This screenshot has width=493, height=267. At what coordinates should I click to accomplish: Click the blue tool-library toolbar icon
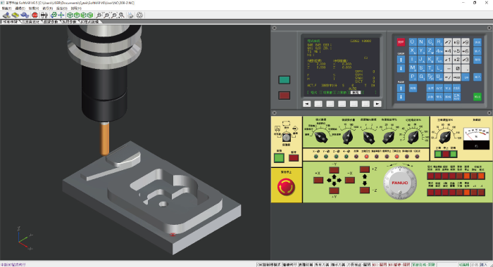(25, 15)
